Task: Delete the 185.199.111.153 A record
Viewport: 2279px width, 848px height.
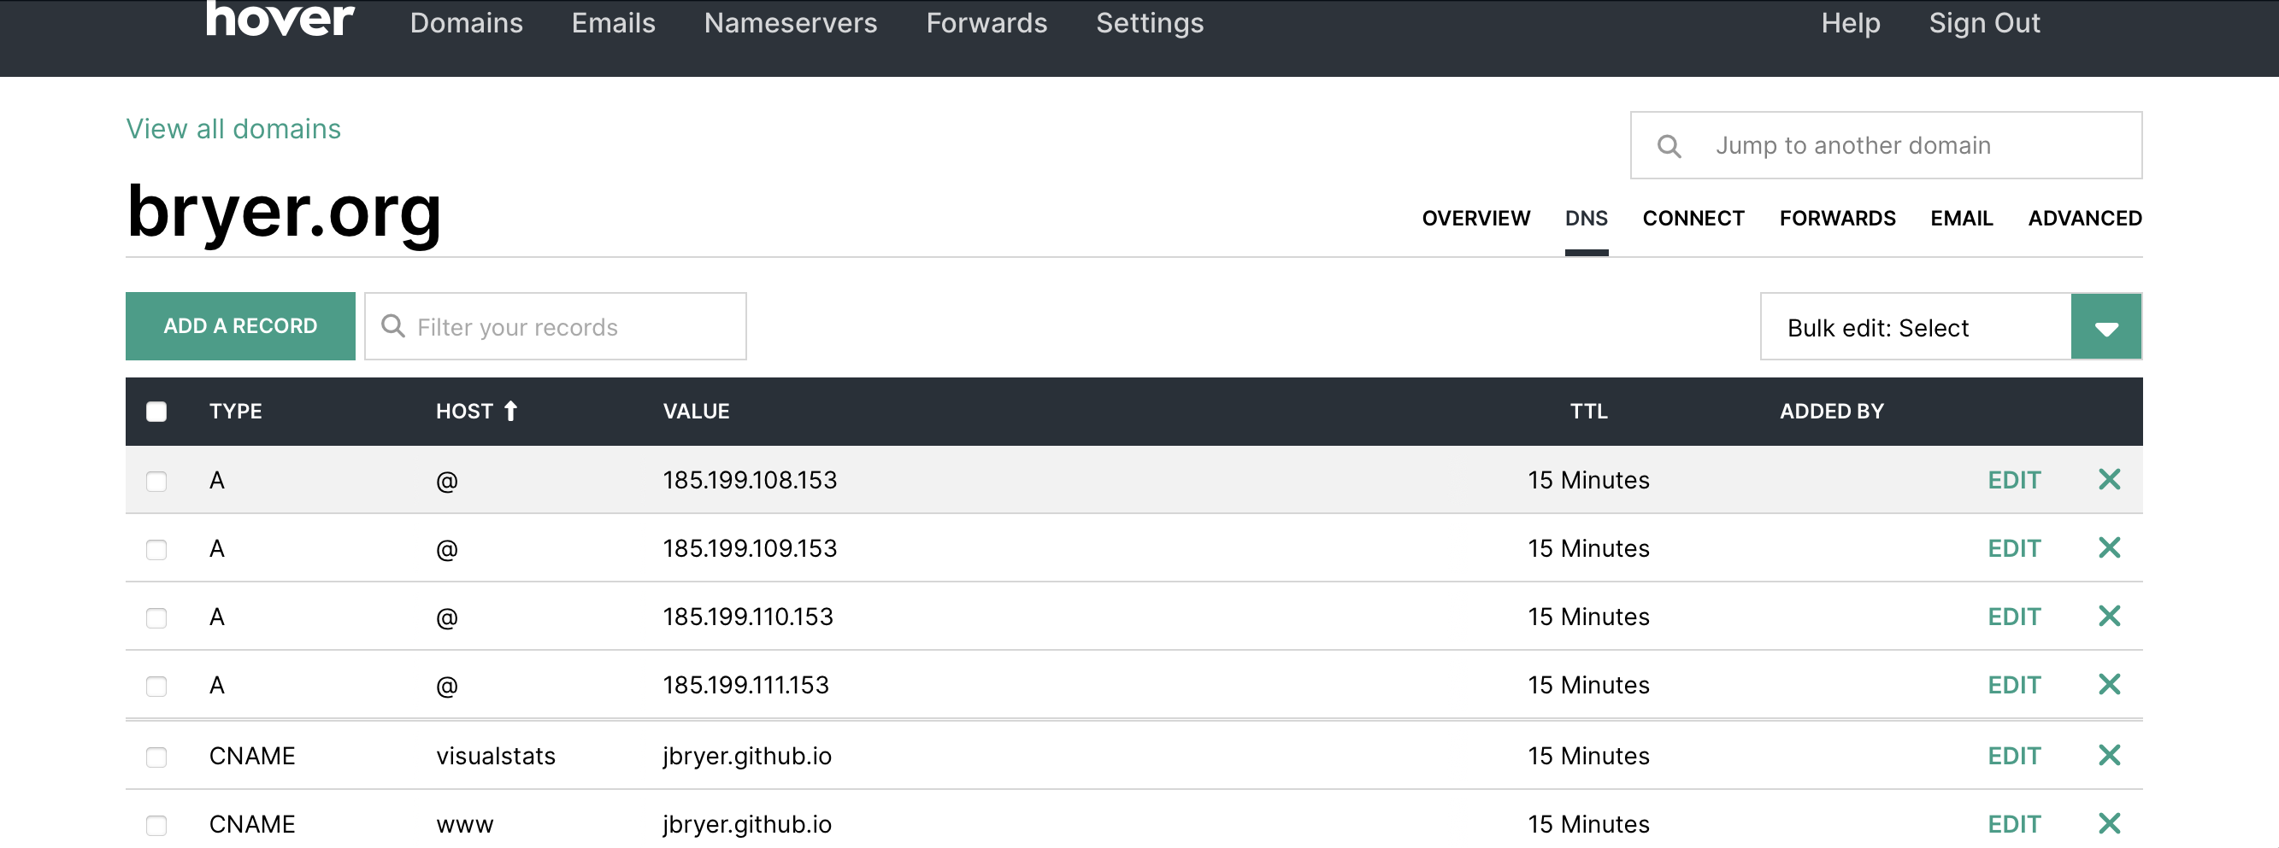Action: point(2108,683)
